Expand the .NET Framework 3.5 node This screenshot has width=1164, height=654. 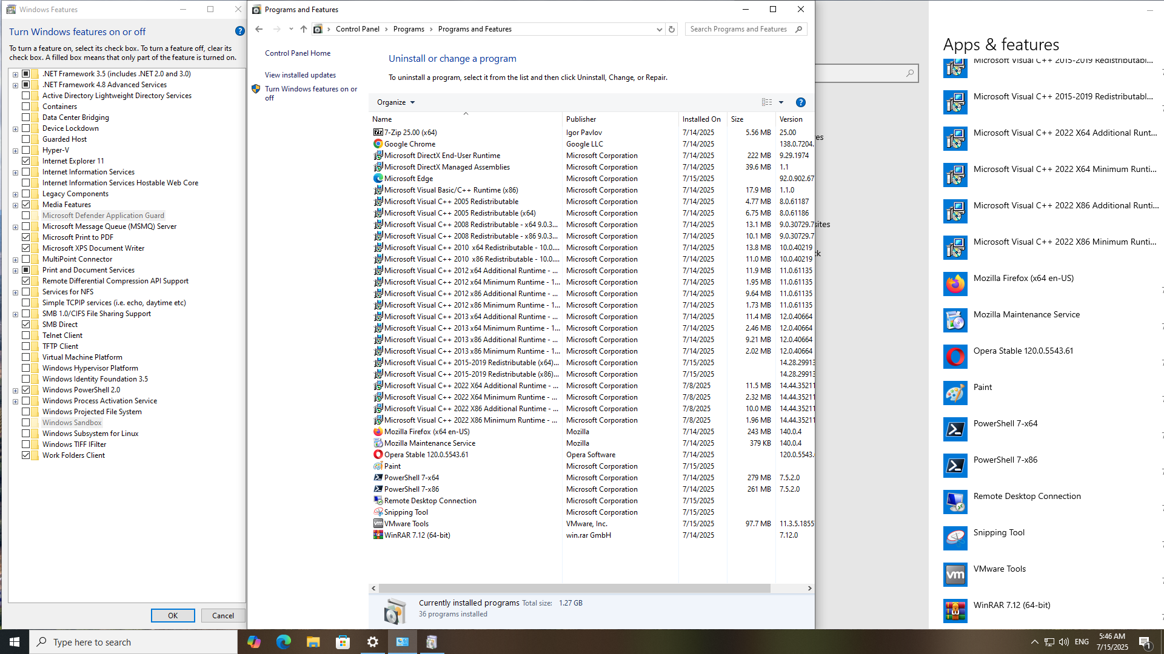pos(15,74)
